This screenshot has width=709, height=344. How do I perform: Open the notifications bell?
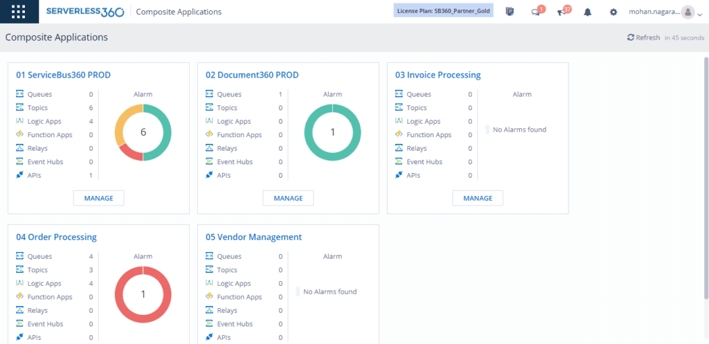pos(588,12)
